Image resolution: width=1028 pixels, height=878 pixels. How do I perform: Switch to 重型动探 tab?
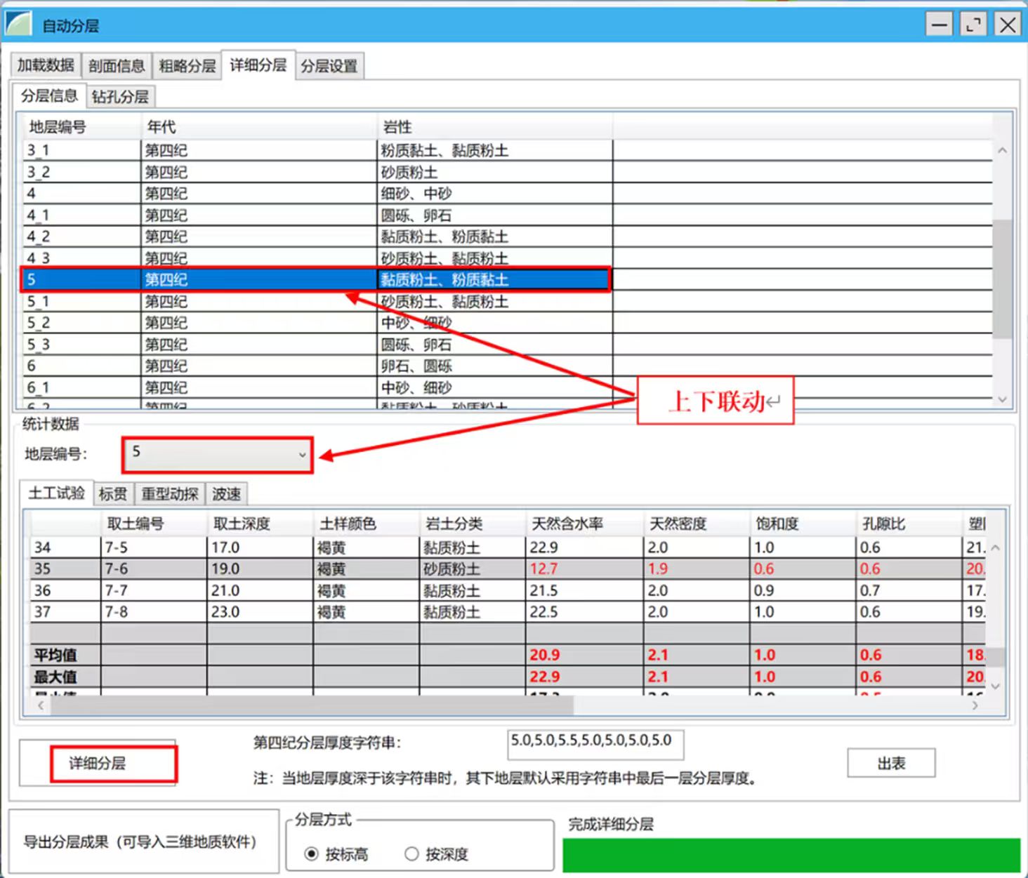[169, 494]
